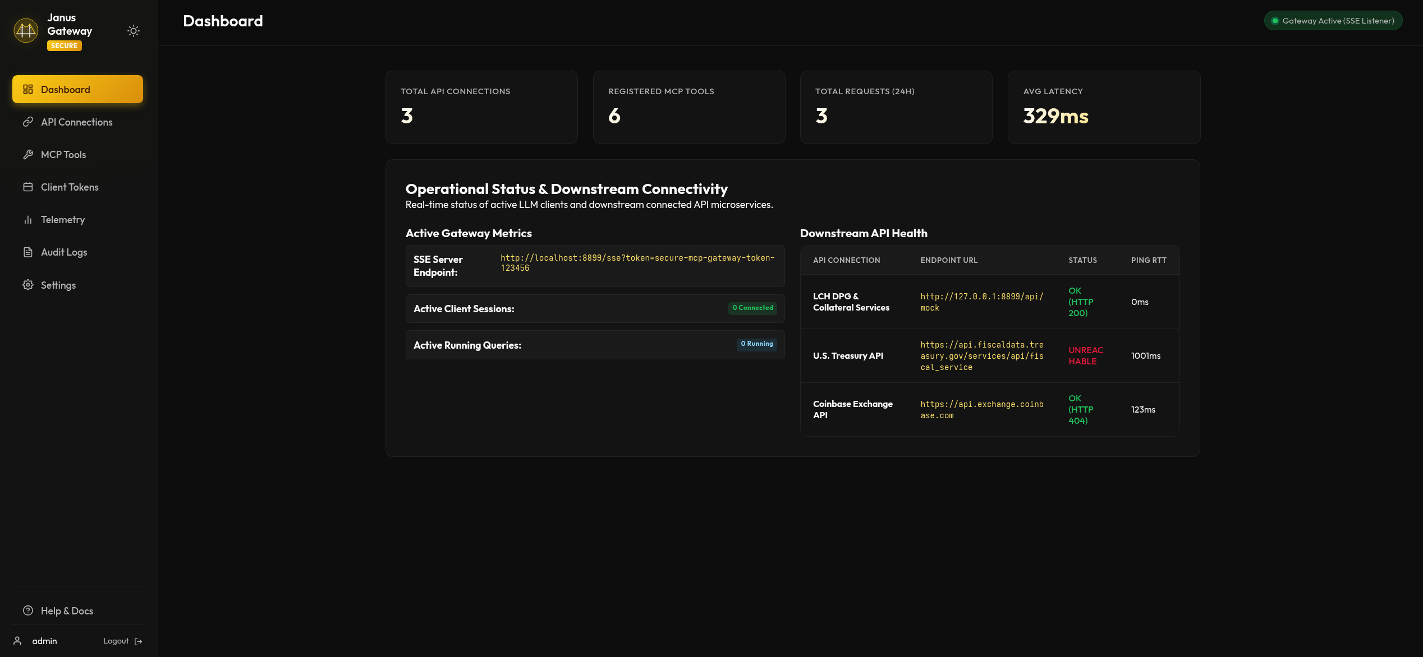The height and width of the screenshot is (657, 1423).
Task: View the Audit Logs page
Action: click(x=77, y=252)
